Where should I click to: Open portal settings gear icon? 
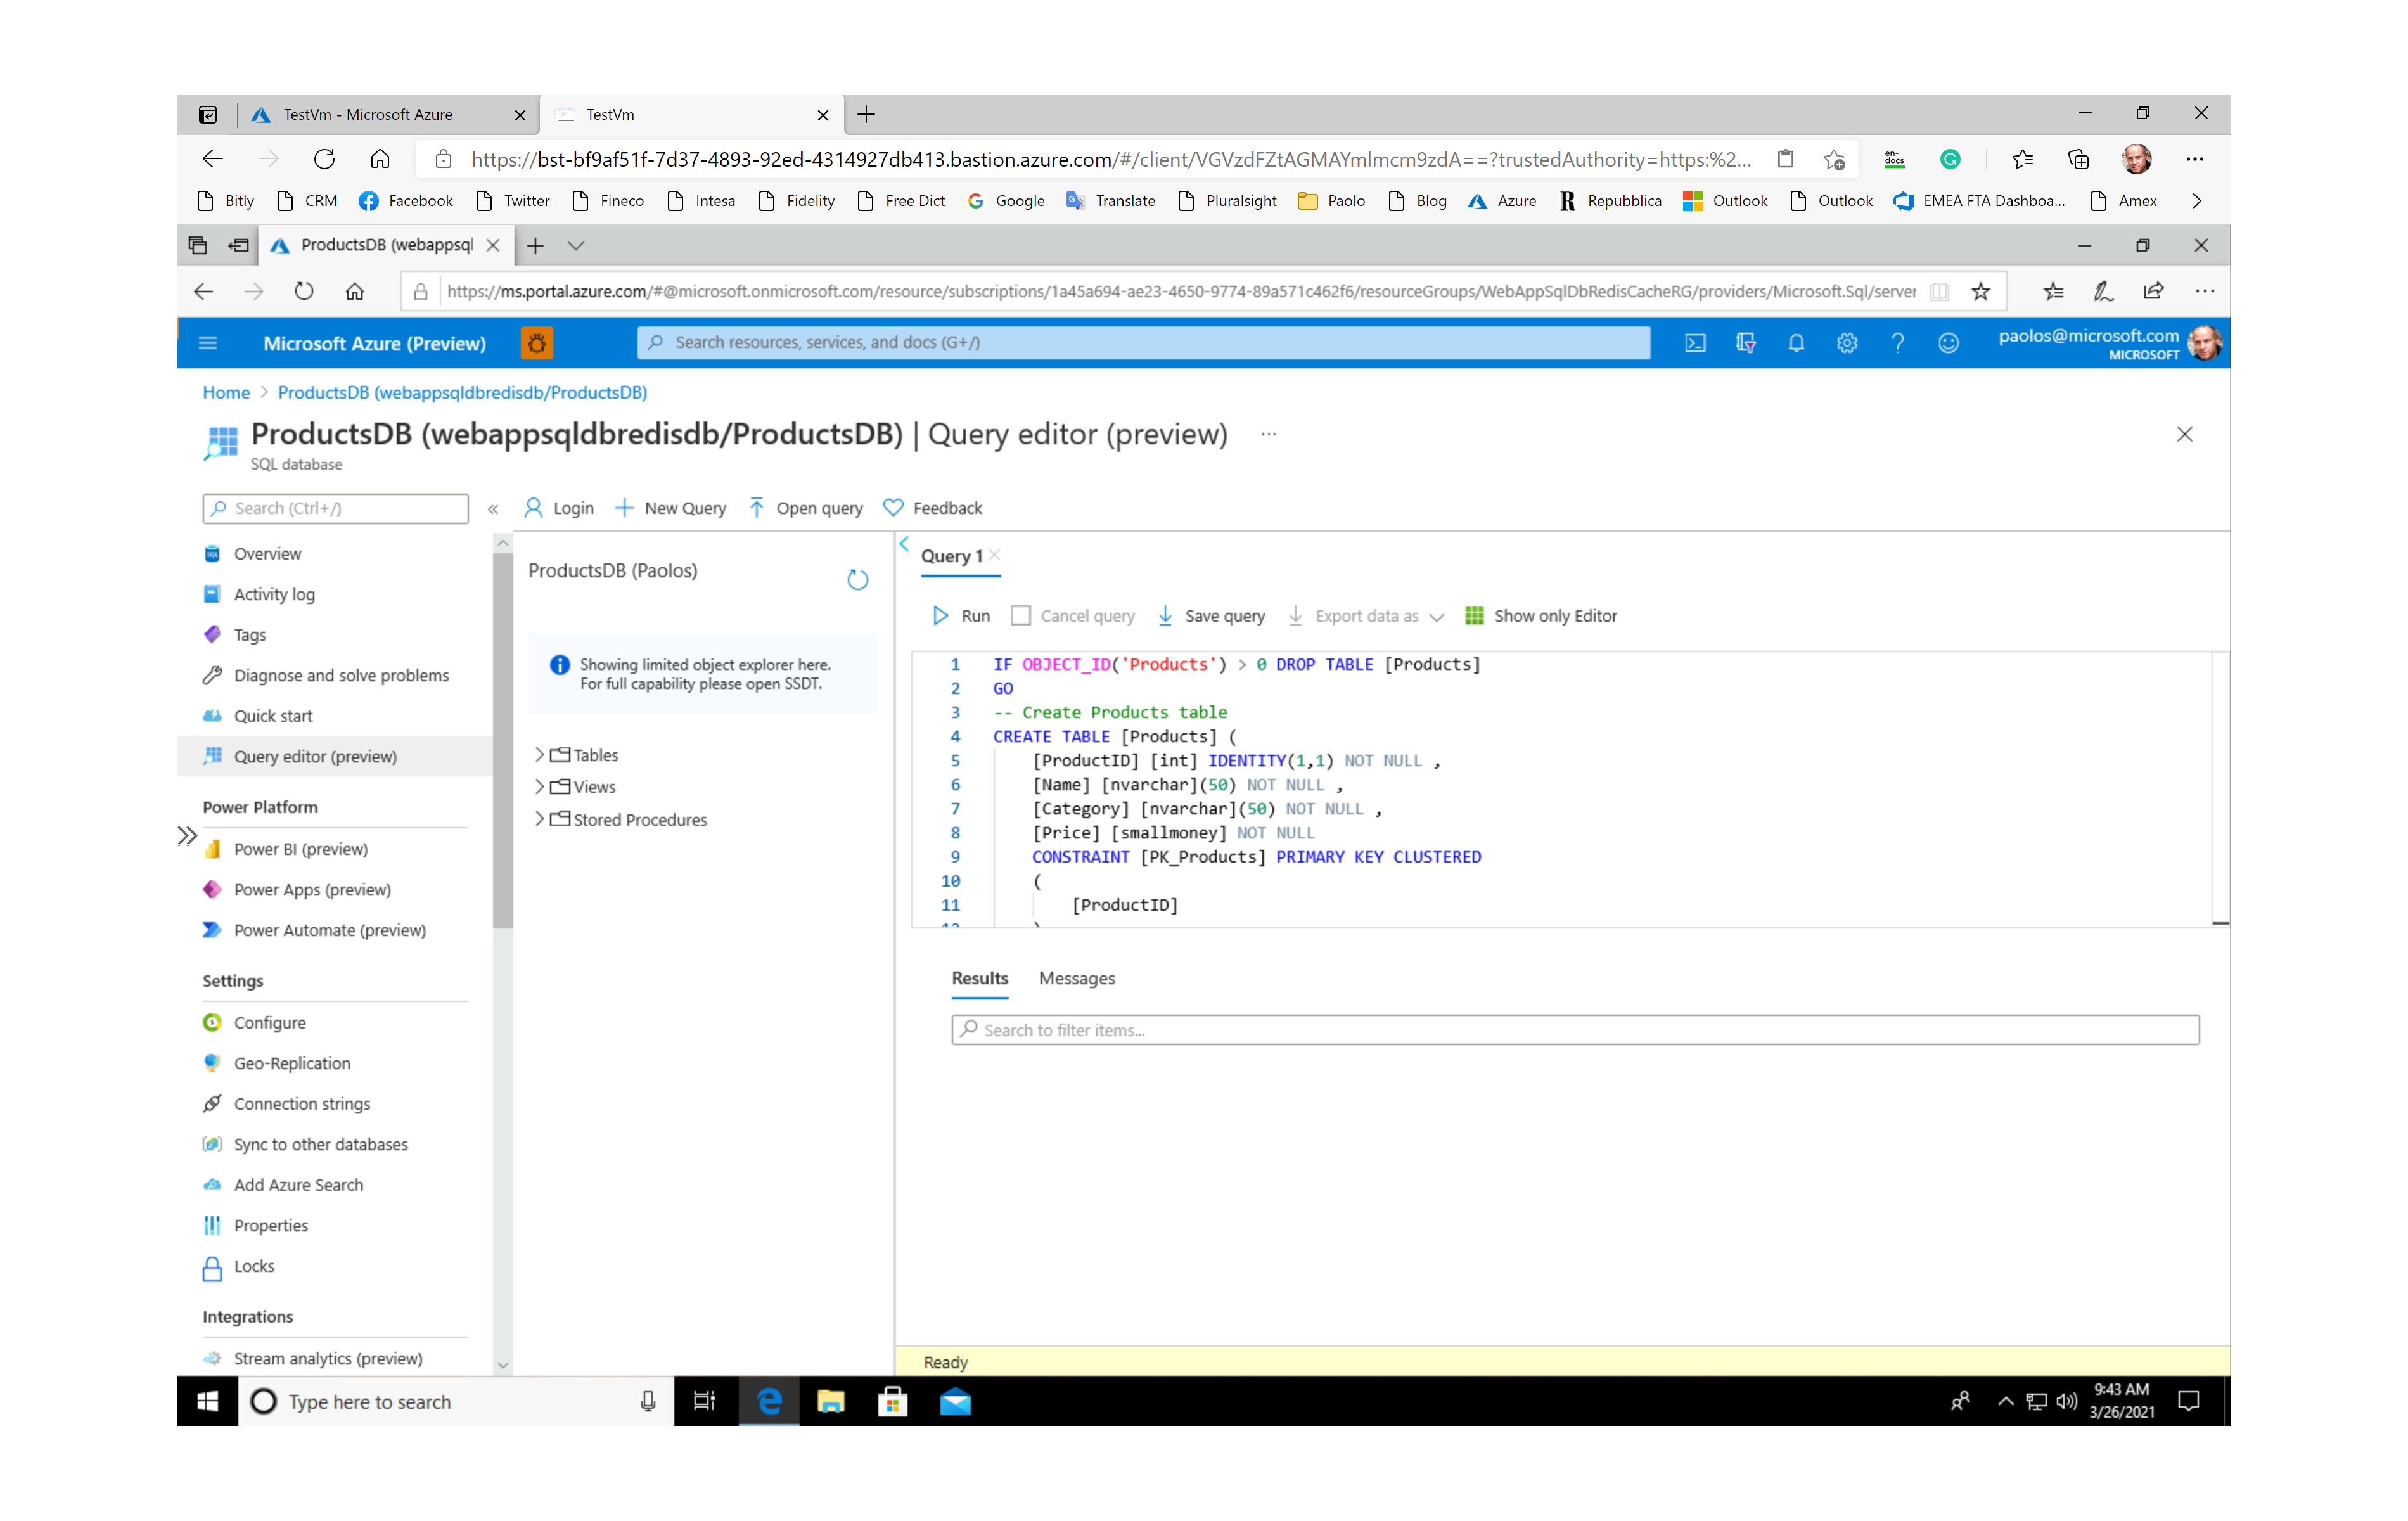(x=1846, y=343)
